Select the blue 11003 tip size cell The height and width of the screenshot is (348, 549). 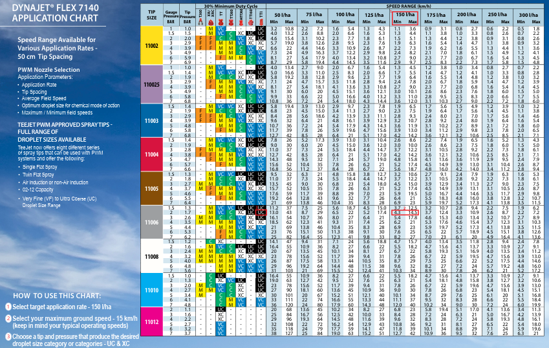151,120
